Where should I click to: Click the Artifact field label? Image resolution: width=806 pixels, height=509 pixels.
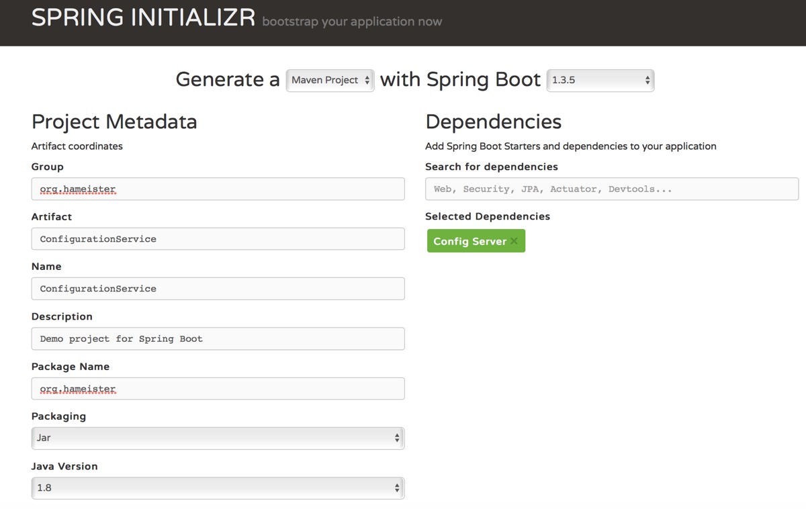click(x=52, y=217)
